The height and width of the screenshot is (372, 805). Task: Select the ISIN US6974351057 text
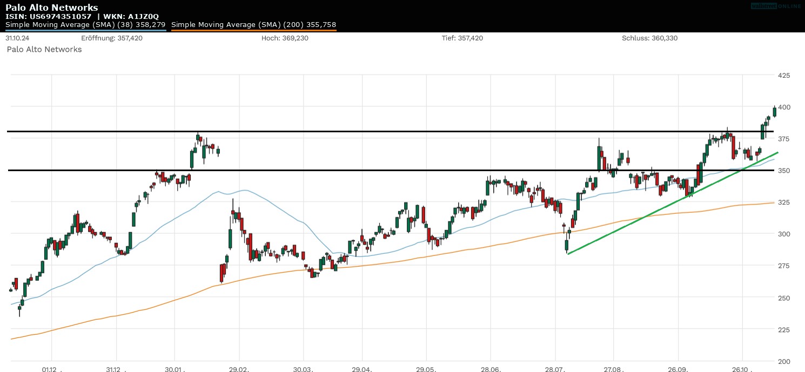pos(48,16)
